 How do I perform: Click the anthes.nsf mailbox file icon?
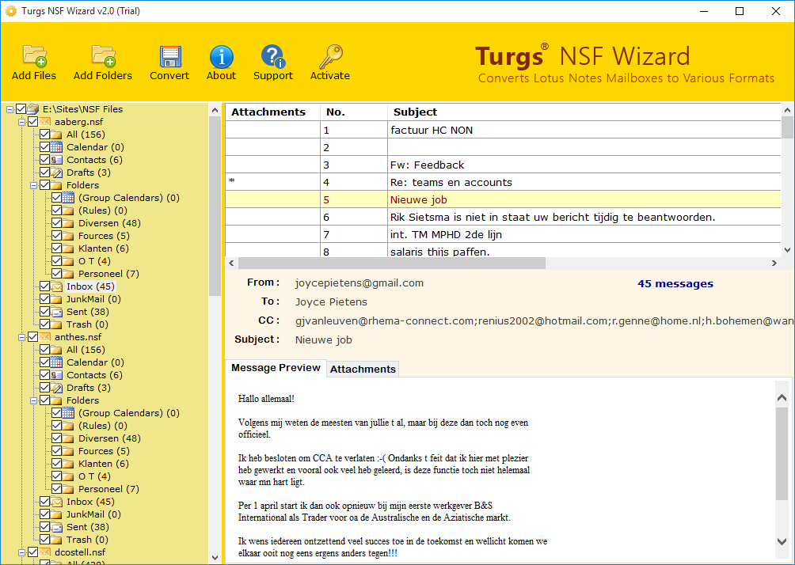44,337
